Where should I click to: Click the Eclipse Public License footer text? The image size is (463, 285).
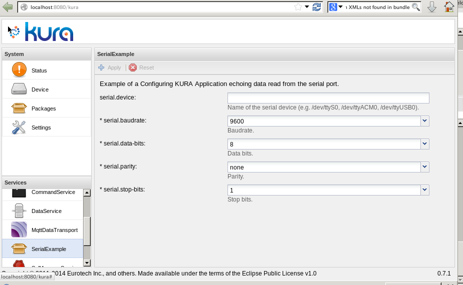279,273
